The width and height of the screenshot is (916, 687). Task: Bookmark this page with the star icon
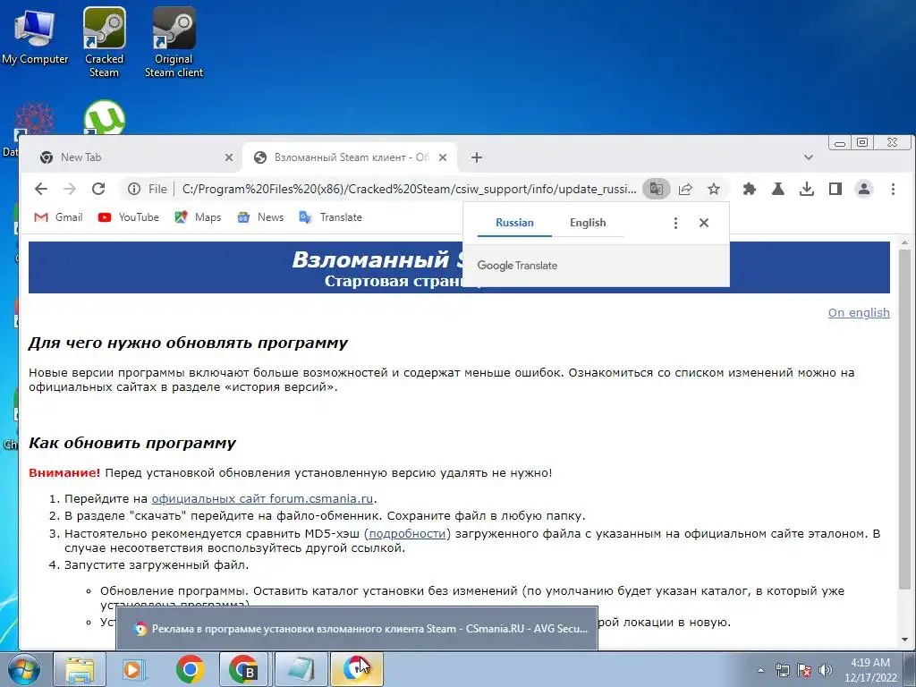pyautogui.click(x=713, y=189)
